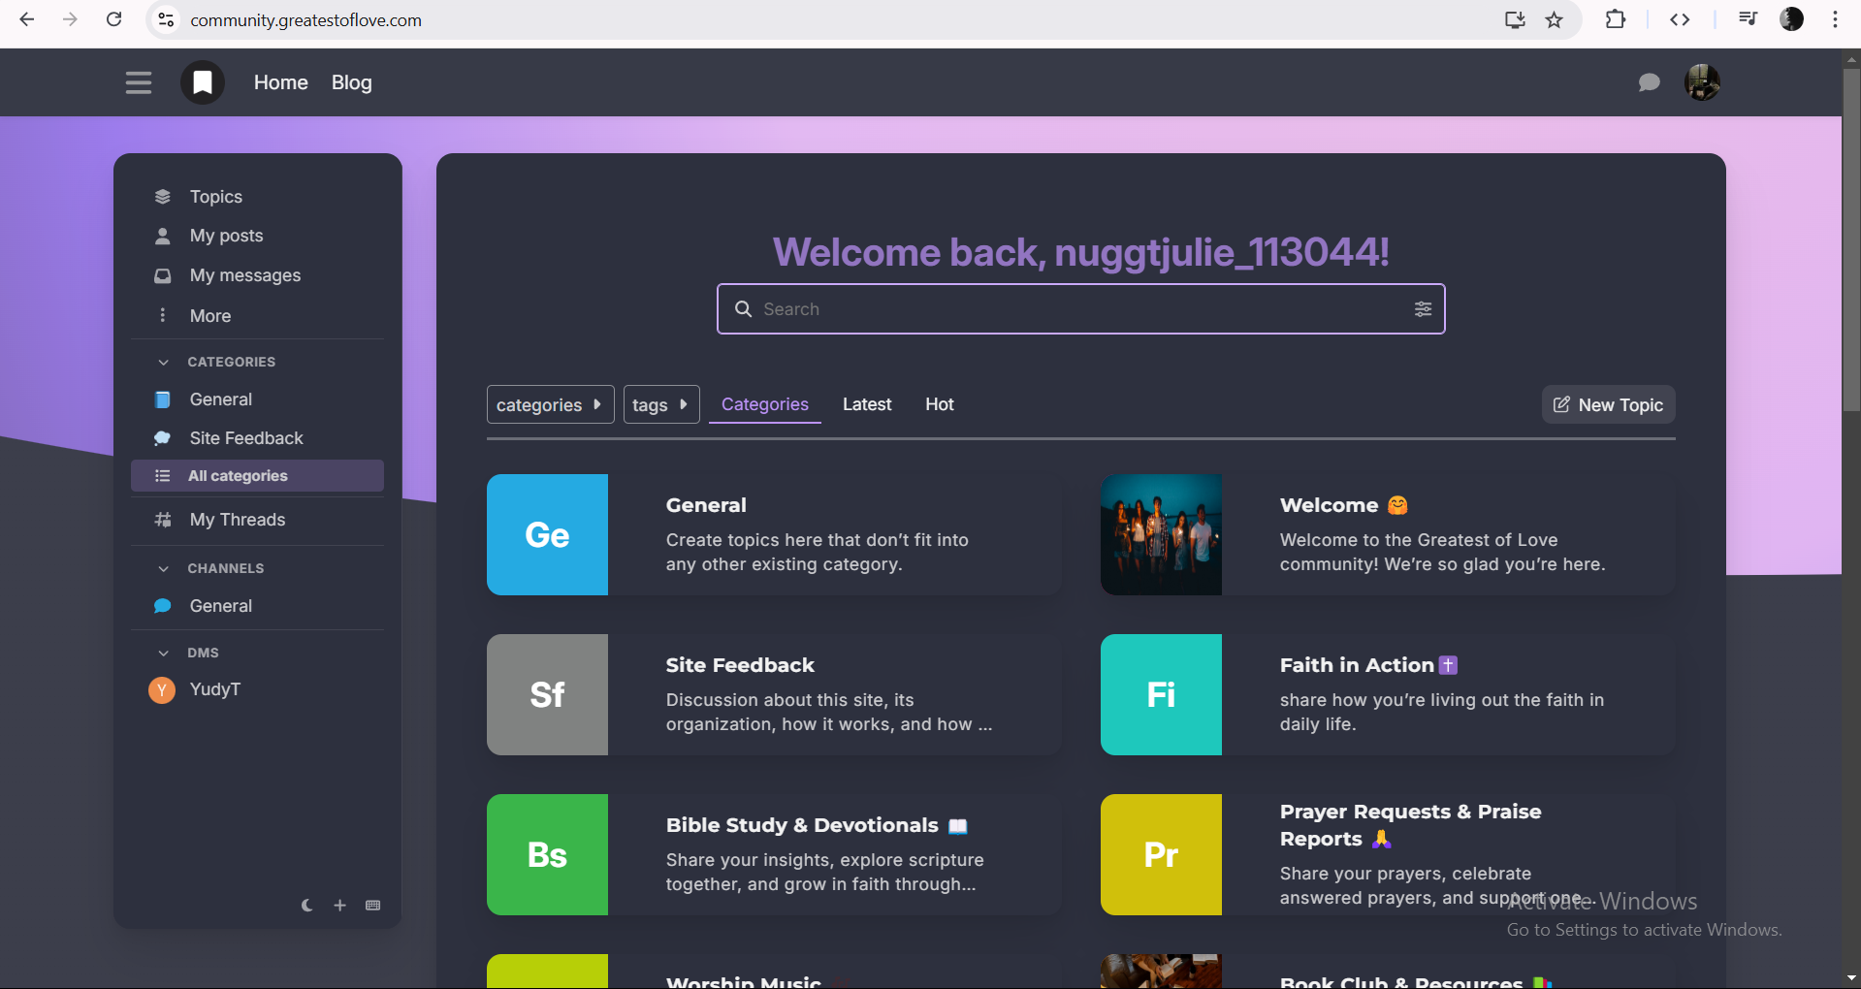1861x989 pixels.
Task: Click the code brackets extension icon
Action: coord(1681,19)
